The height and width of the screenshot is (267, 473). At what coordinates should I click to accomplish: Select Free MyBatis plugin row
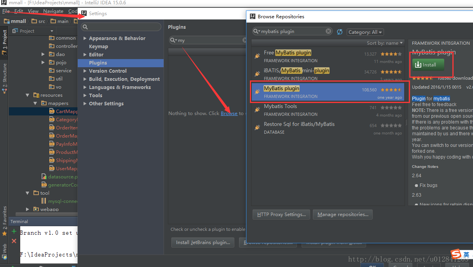pyautogui.click(x=328, y=56)
